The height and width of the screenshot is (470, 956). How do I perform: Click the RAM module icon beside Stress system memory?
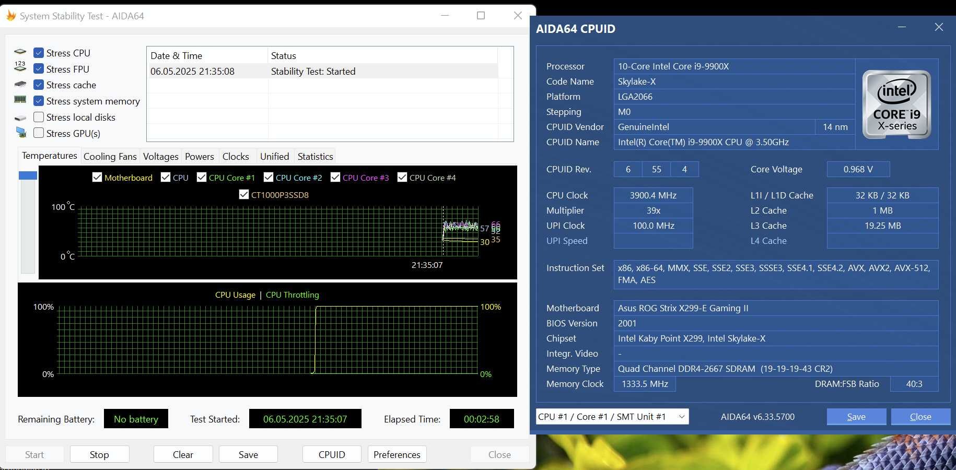pyautogui.click(x=20, y=99)
